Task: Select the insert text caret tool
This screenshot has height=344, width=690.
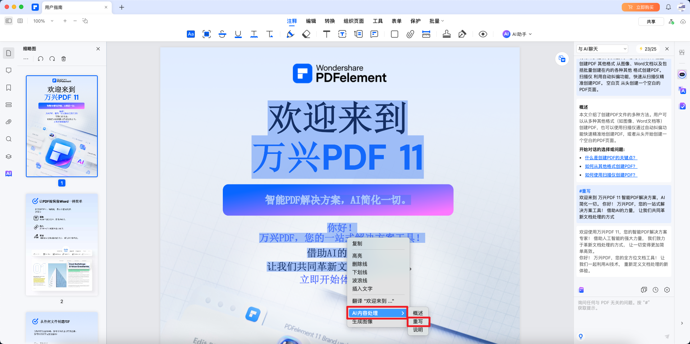Action: [x=270, y=34]
